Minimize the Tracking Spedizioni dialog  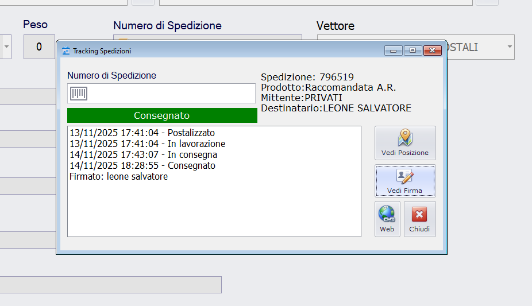click(x=393, y=51)
